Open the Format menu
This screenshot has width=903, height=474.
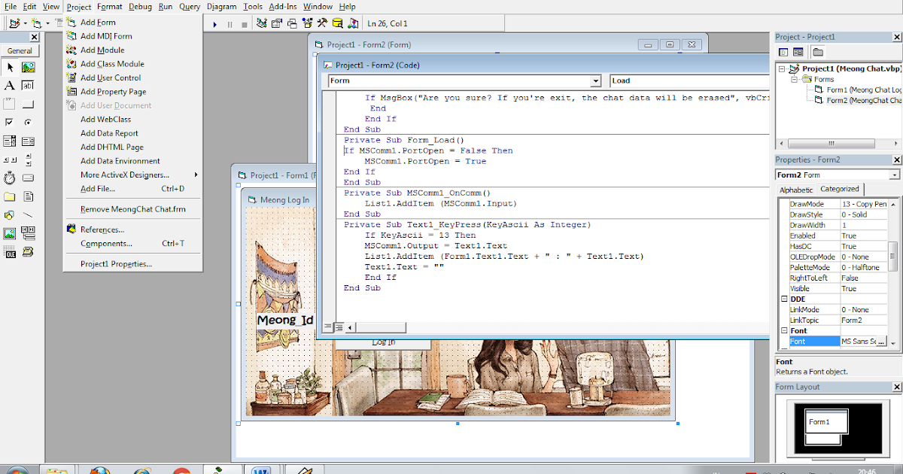coord(110,6)
